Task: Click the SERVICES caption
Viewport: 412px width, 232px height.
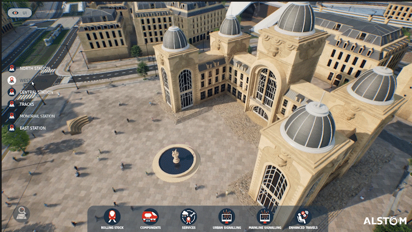Action: point(188,228)
